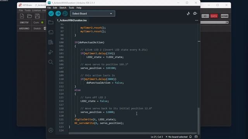Select the 1_ActionsWithDuration.ino tab
This screenshot has height=139, width=248.
pyautogui.click(x=72, y=20)
